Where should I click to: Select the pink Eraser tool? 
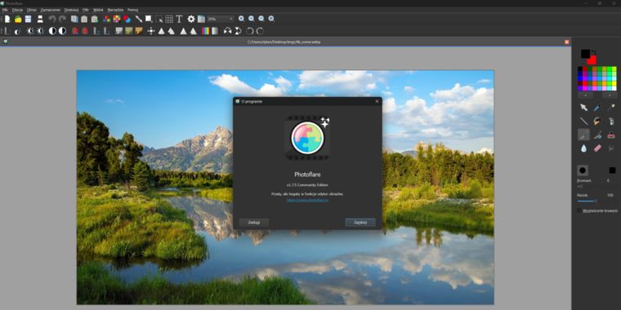point(597,148)
